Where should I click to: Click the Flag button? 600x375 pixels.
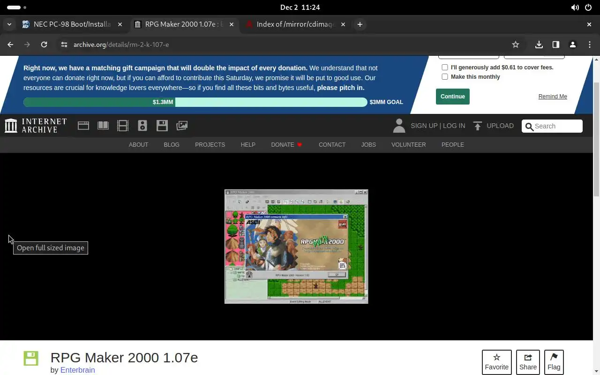click(x=554, y=362)
